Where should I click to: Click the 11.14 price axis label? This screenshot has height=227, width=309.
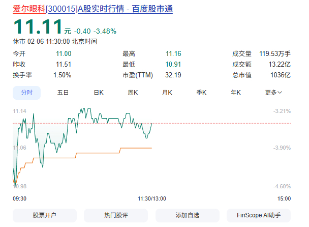tap(19, 111)
